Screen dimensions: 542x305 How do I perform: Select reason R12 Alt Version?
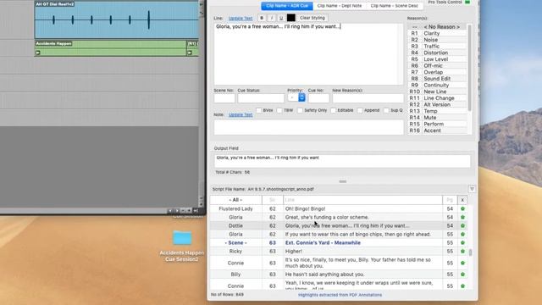pyautogui.click(x=437, y=104)
